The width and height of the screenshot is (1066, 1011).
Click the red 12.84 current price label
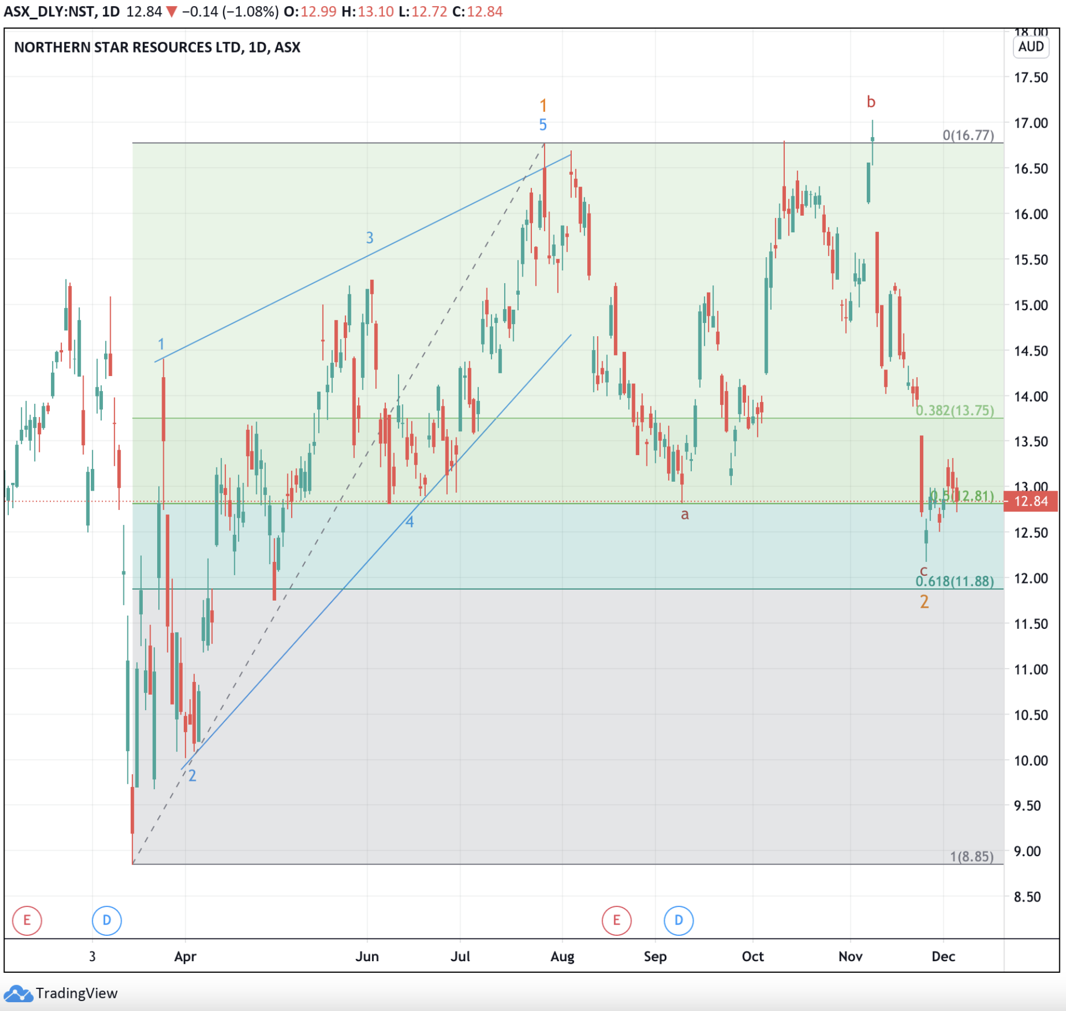(1030, 501)
